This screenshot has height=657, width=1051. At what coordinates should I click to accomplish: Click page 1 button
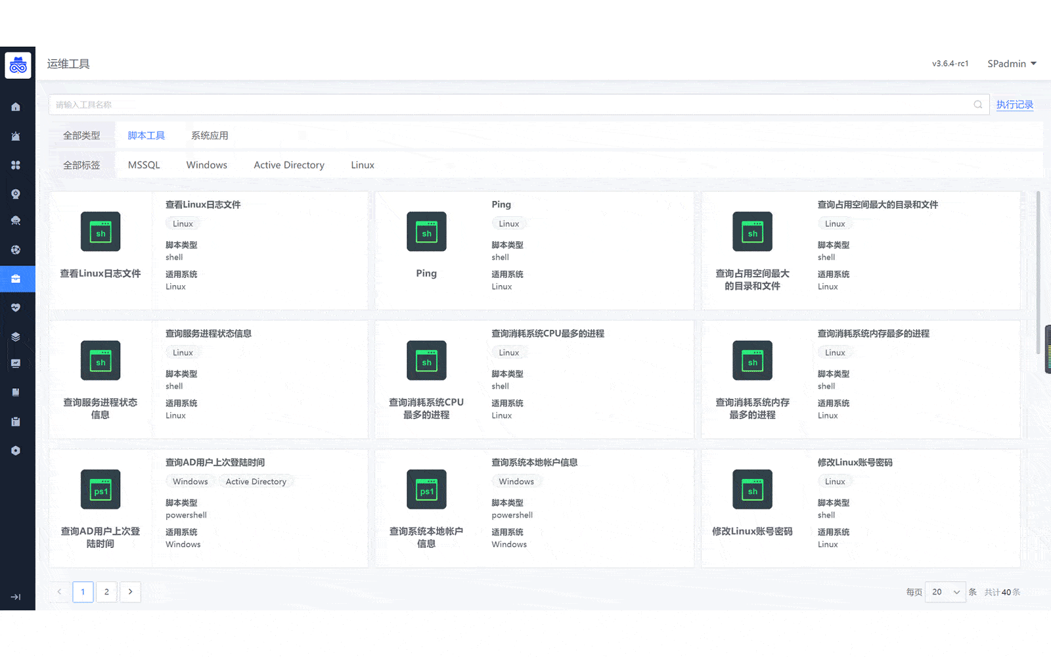click(83, 592)
